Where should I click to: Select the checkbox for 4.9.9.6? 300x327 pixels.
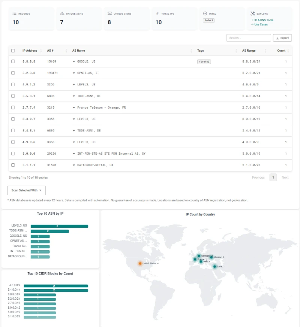(13, 142)
